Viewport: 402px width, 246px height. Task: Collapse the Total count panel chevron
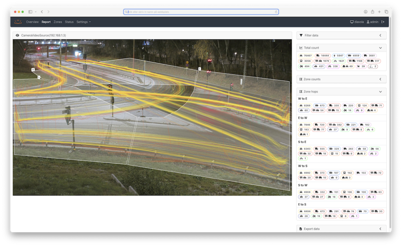click(x=381, y=47)
